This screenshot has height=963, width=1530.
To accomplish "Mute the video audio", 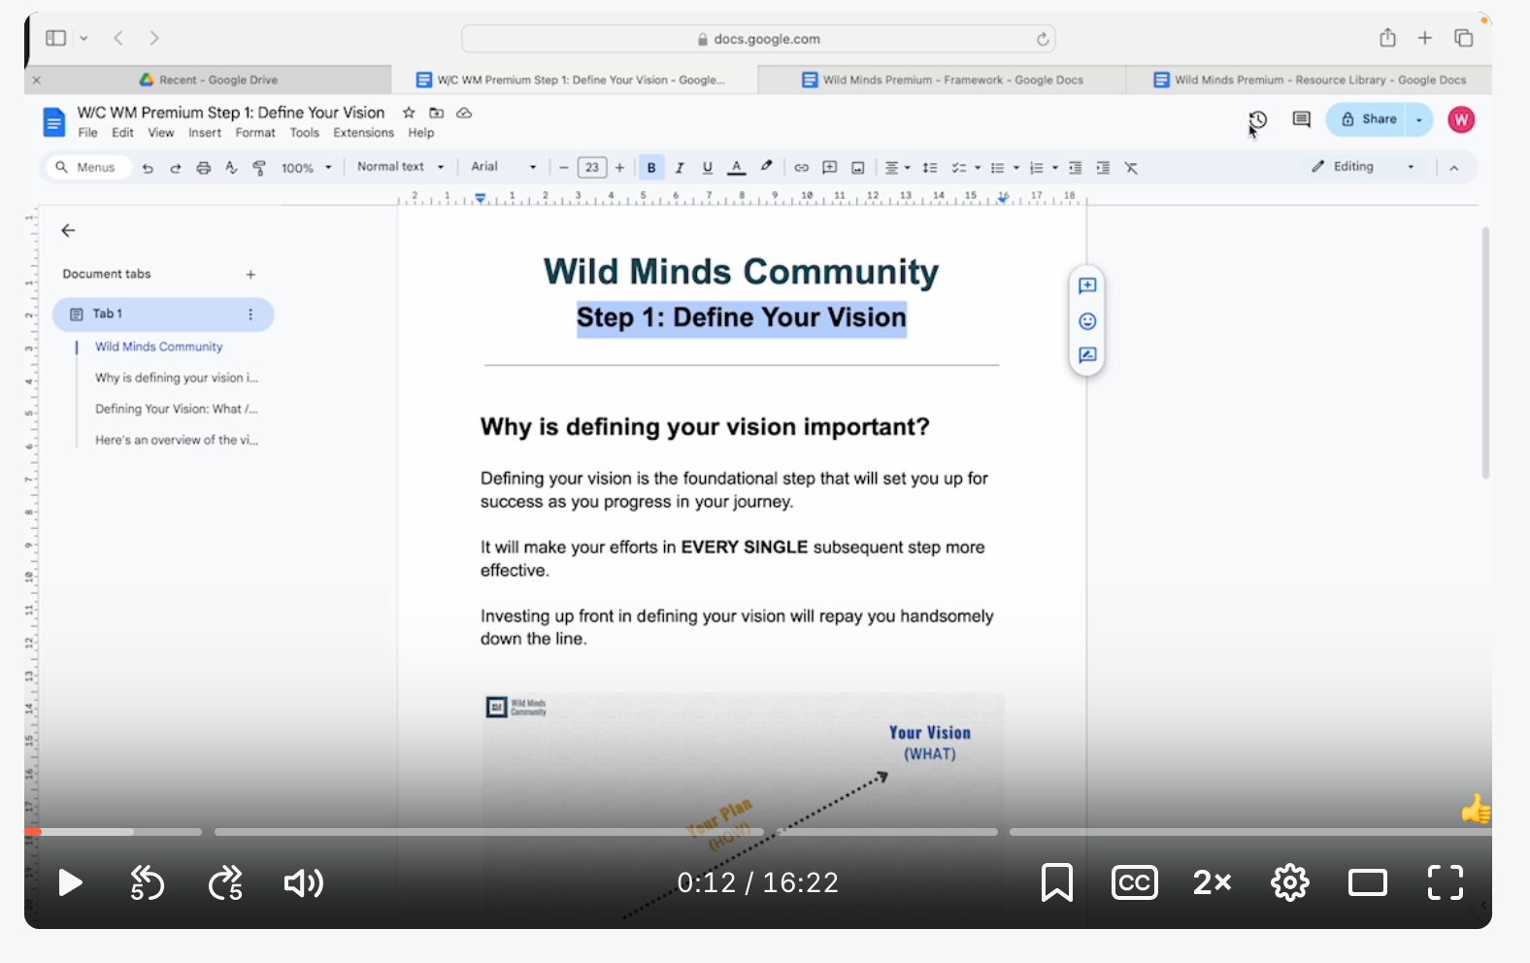I will 304,882.
